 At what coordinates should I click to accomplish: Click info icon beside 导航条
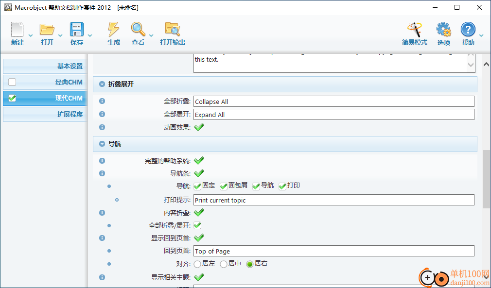tap(102, 173)
